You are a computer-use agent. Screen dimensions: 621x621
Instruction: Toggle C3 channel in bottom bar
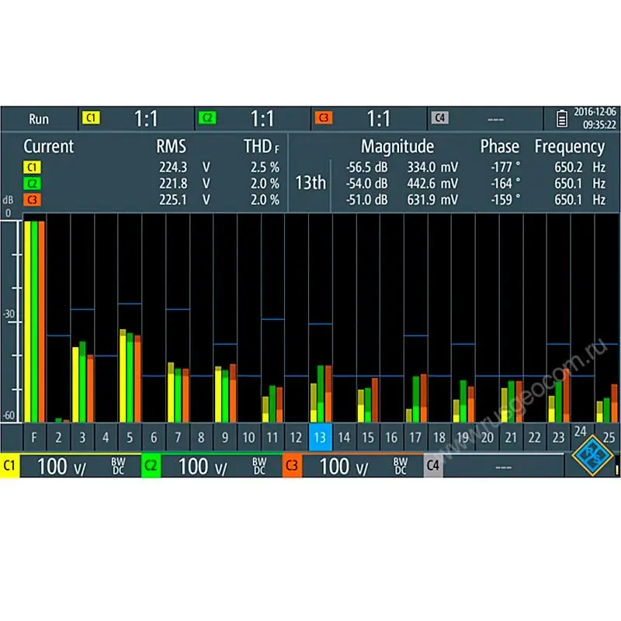[x=292, y=466]
